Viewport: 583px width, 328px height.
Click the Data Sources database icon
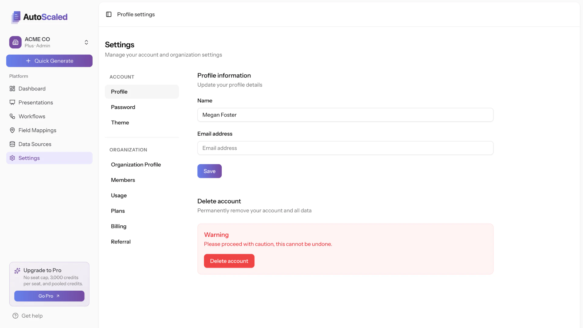12,144
